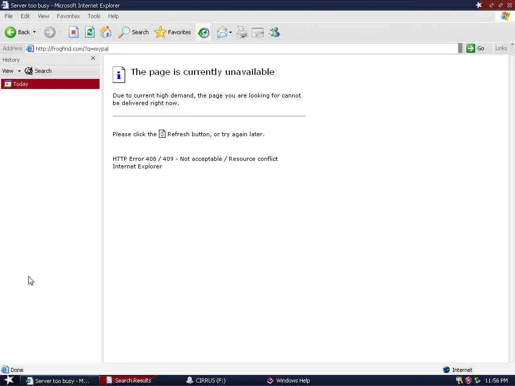
Task: Open the Favorites menu
Action: tap(68, 16)
